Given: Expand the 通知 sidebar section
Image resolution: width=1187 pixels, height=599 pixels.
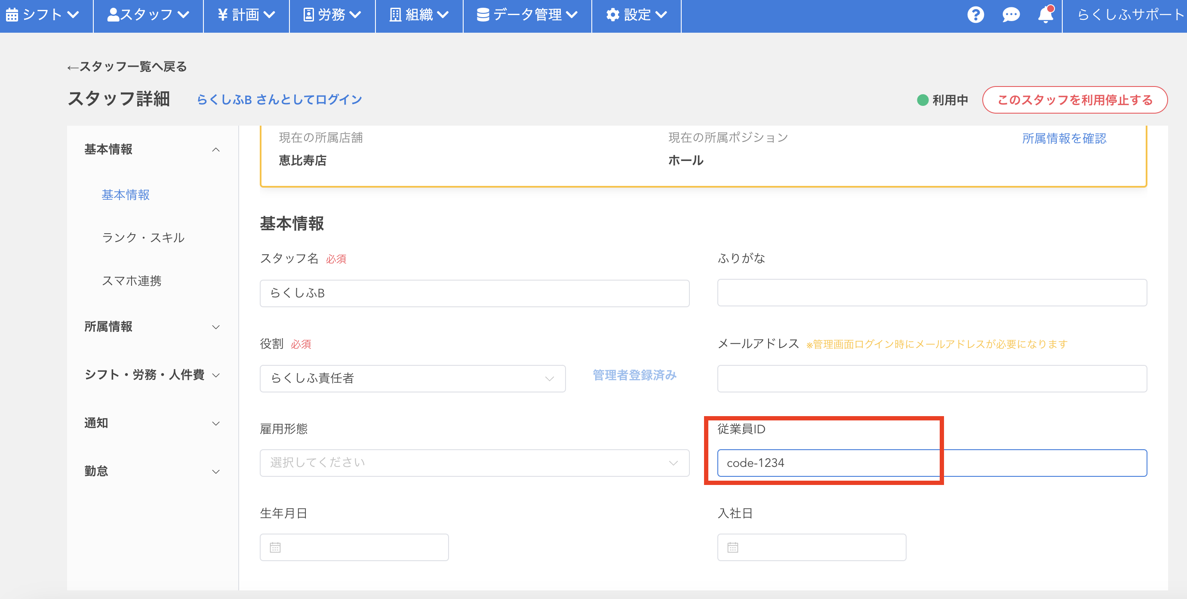Looking at the screenshot, I should (152, 423).
